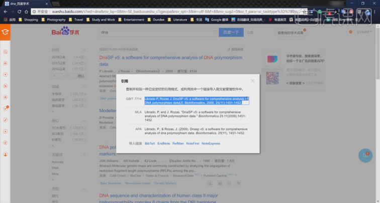
Task: Click the Baidu 学术 logo
Action: [x=65, y=32]
